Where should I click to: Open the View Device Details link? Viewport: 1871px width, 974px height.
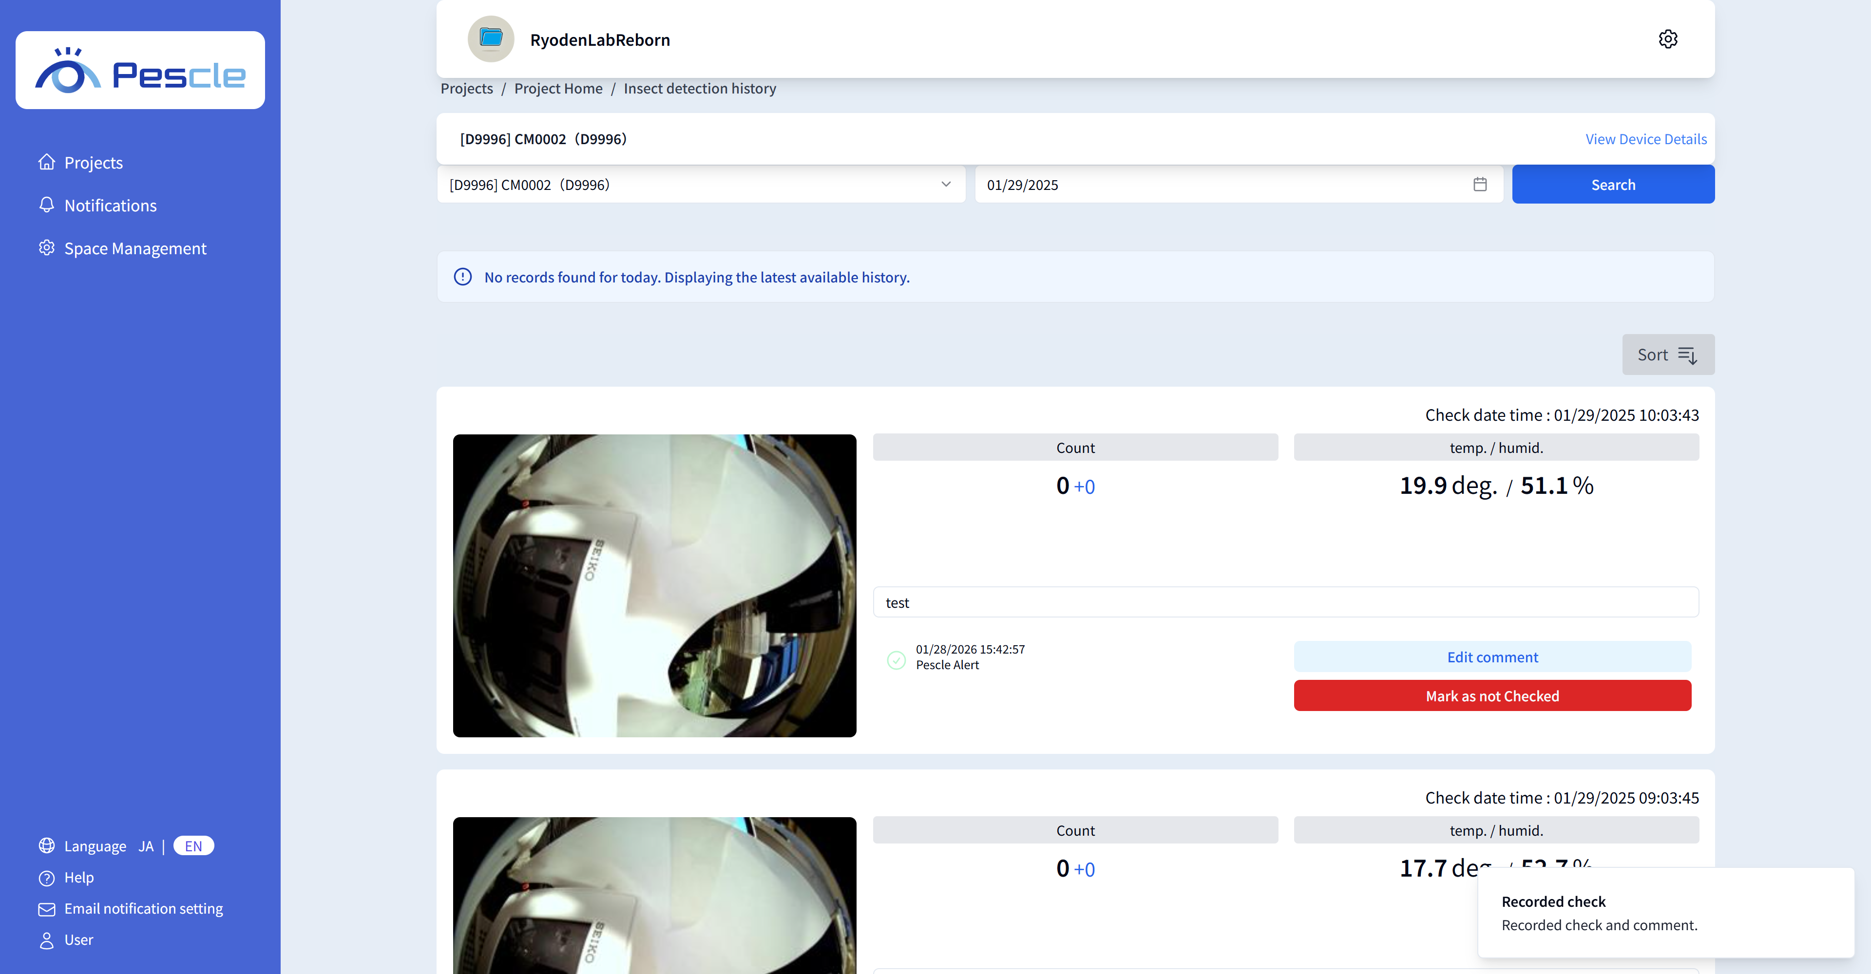[x=1646, y=139]
